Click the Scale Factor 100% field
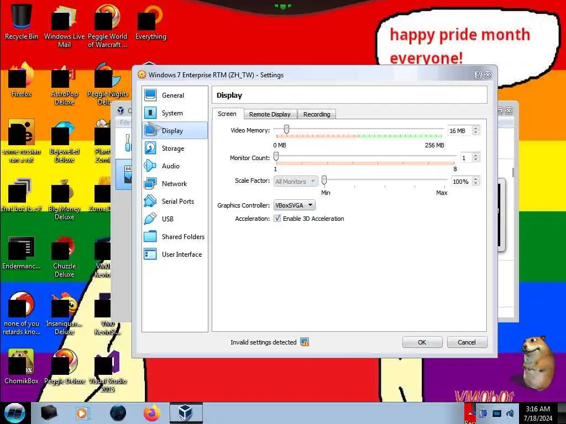566x424 pixels. point(462,181)
